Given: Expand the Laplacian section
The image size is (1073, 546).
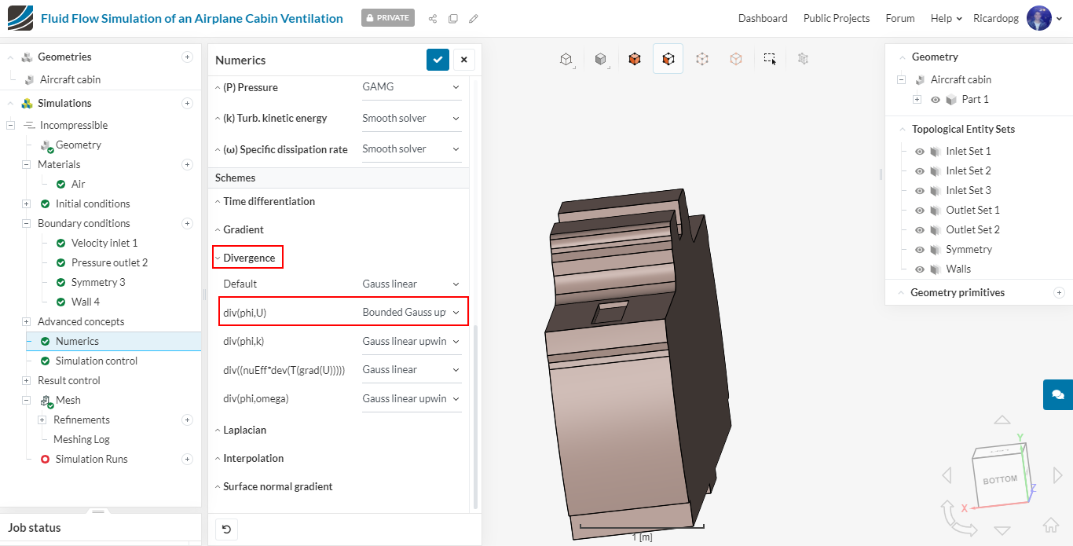Looking at the screenshot, I should coord(240,430).
